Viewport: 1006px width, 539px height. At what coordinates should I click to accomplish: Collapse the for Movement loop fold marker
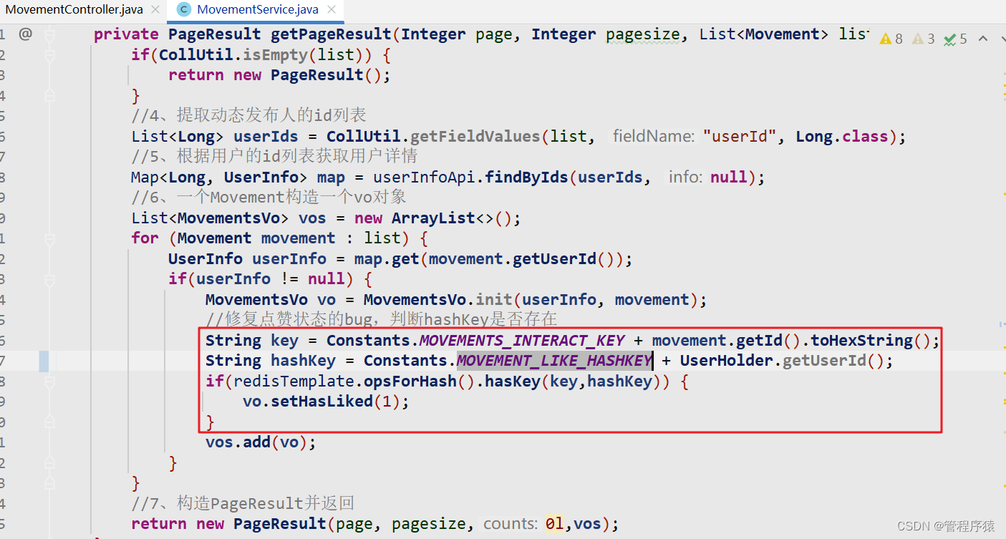click(49, 238)
